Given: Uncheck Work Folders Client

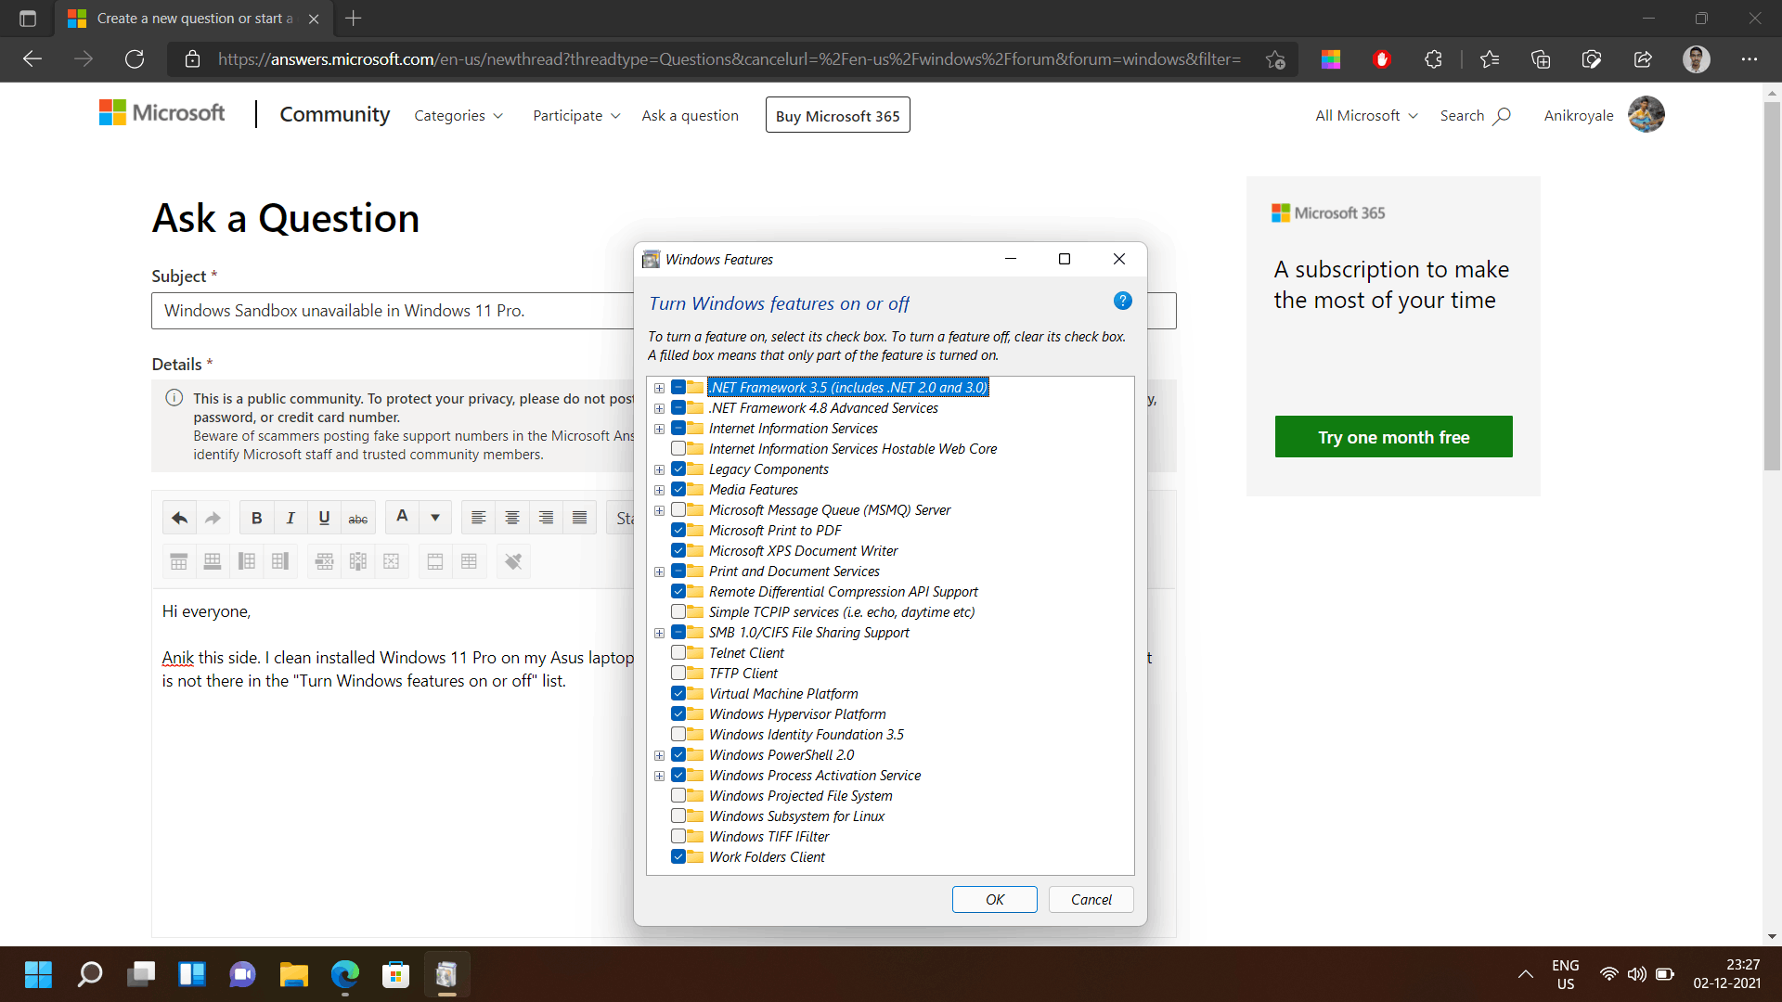Looking at the screenshot, I should pyautogui.click(x=678, y=857).
